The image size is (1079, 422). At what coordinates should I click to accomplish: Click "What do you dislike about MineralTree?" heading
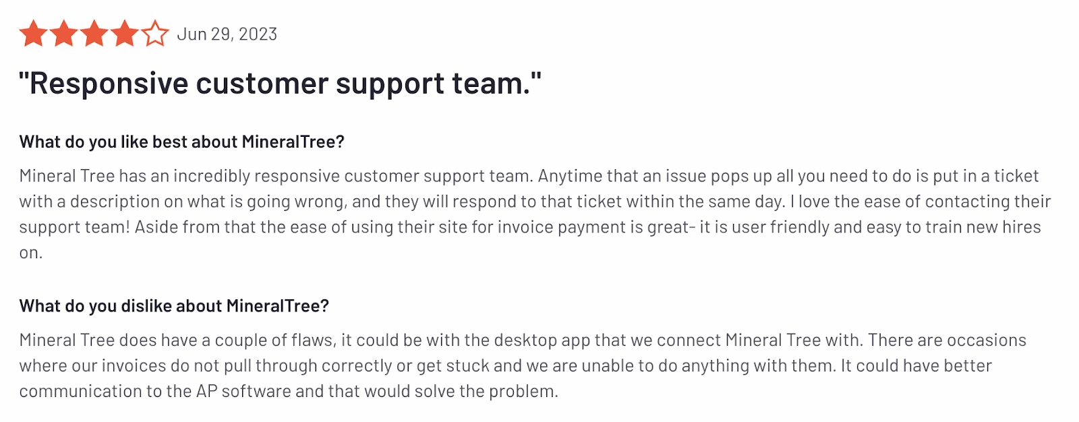pos(174,306)
